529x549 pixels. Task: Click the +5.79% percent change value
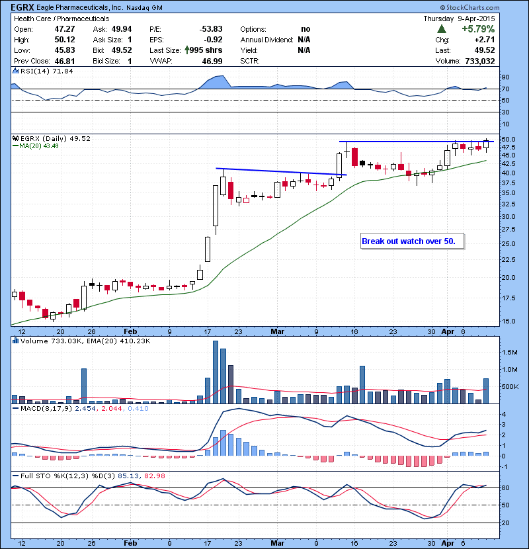coord(478,28)
